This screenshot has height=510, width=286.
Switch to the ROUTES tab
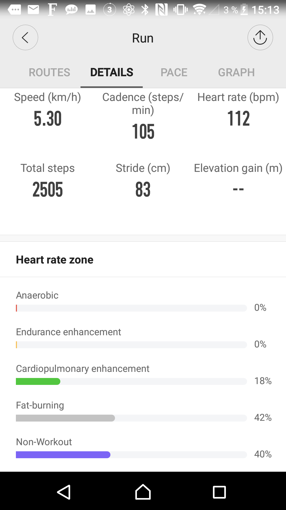pos(50,73)
